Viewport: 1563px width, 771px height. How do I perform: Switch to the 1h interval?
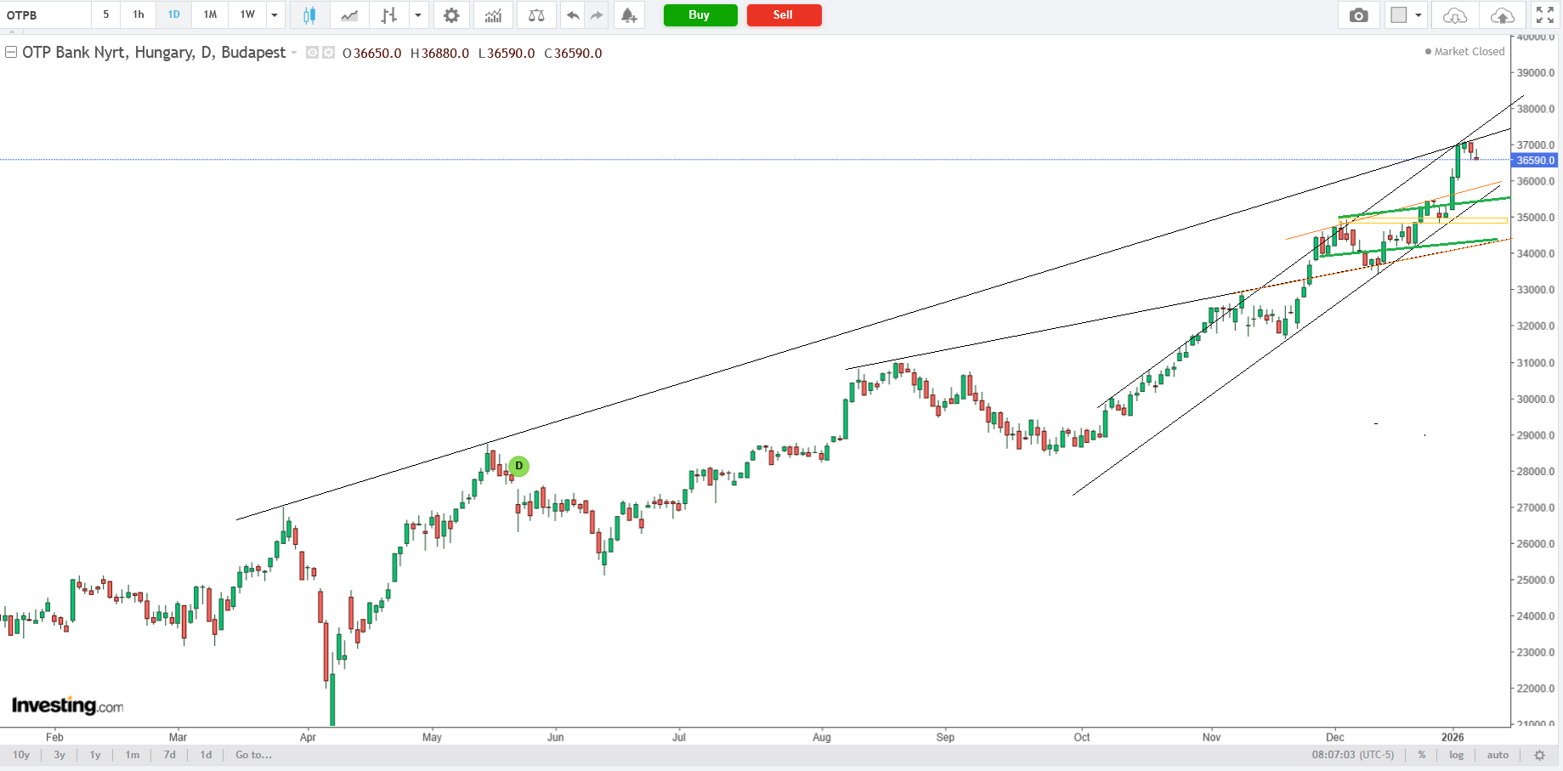coord(139,14)
